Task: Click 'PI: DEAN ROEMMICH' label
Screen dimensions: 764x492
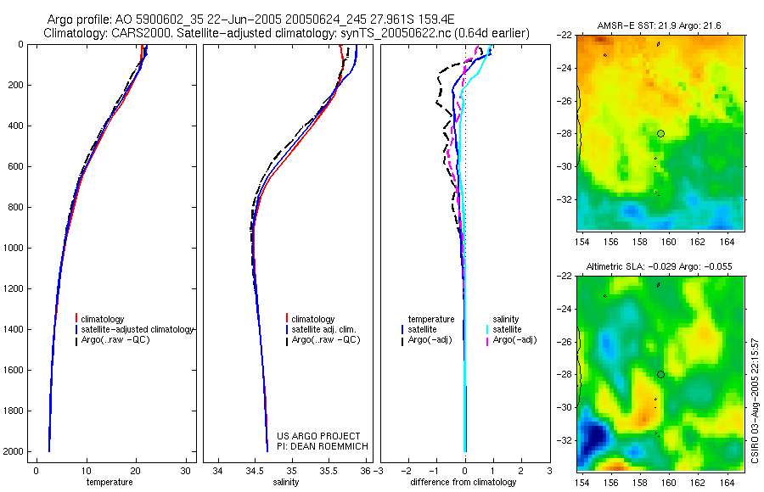Action: pyautogui.click(x=322, y=446)
